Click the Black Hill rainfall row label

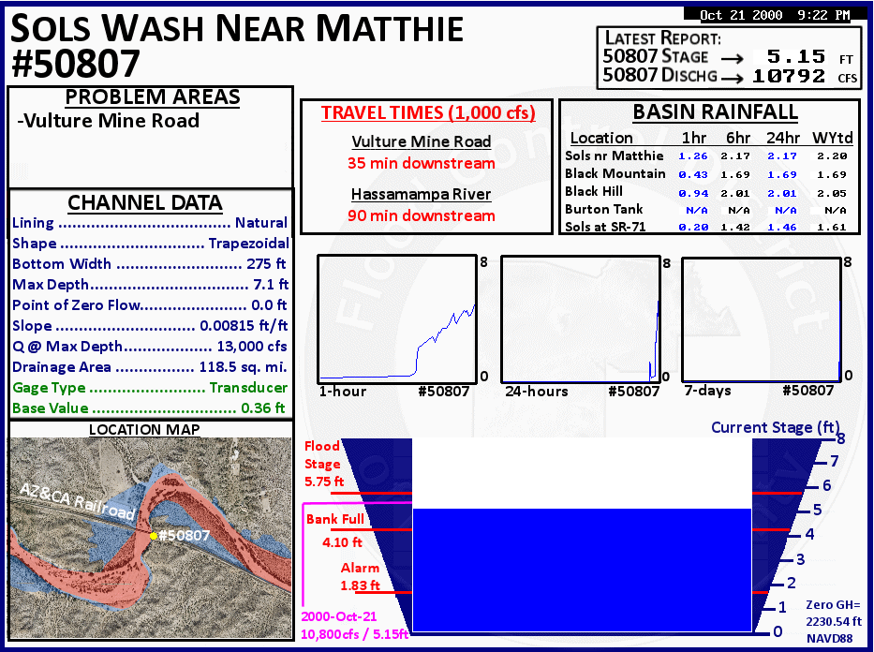(x=594, y=191)
